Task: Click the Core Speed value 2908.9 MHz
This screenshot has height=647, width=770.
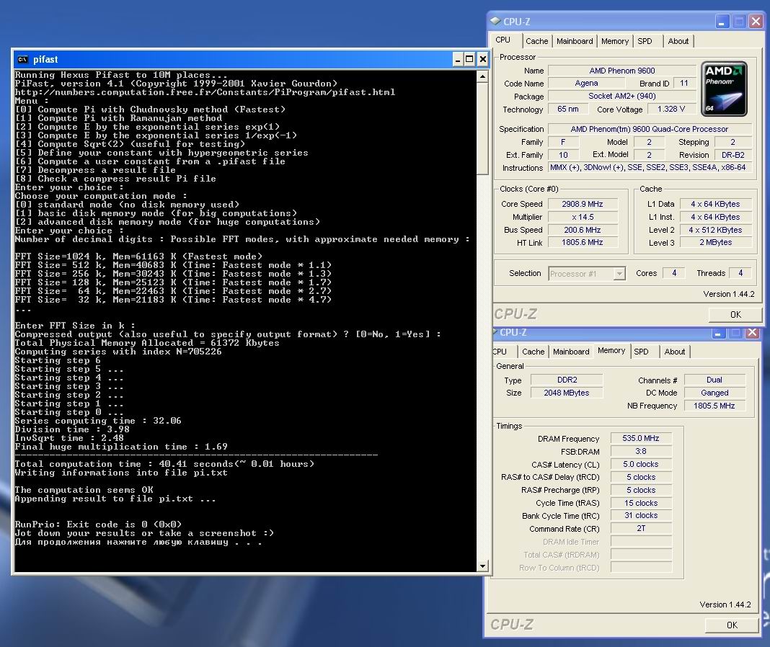Action: coord(583,204)
